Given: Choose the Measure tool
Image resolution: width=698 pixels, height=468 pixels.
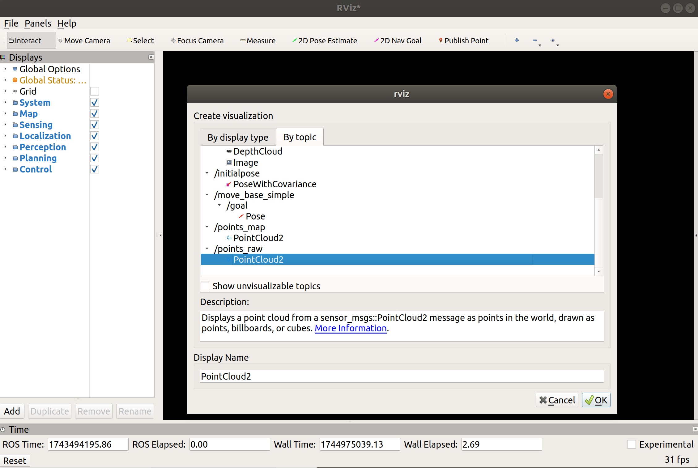Looking at the screenshot, I should pyautogui.click(x=258, y=40).
